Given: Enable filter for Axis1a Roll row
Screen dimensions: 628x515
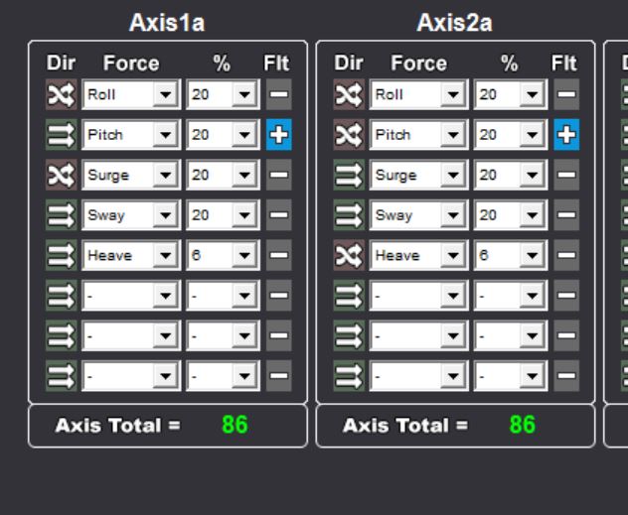Looking at the screenshot, I should 279,94.
